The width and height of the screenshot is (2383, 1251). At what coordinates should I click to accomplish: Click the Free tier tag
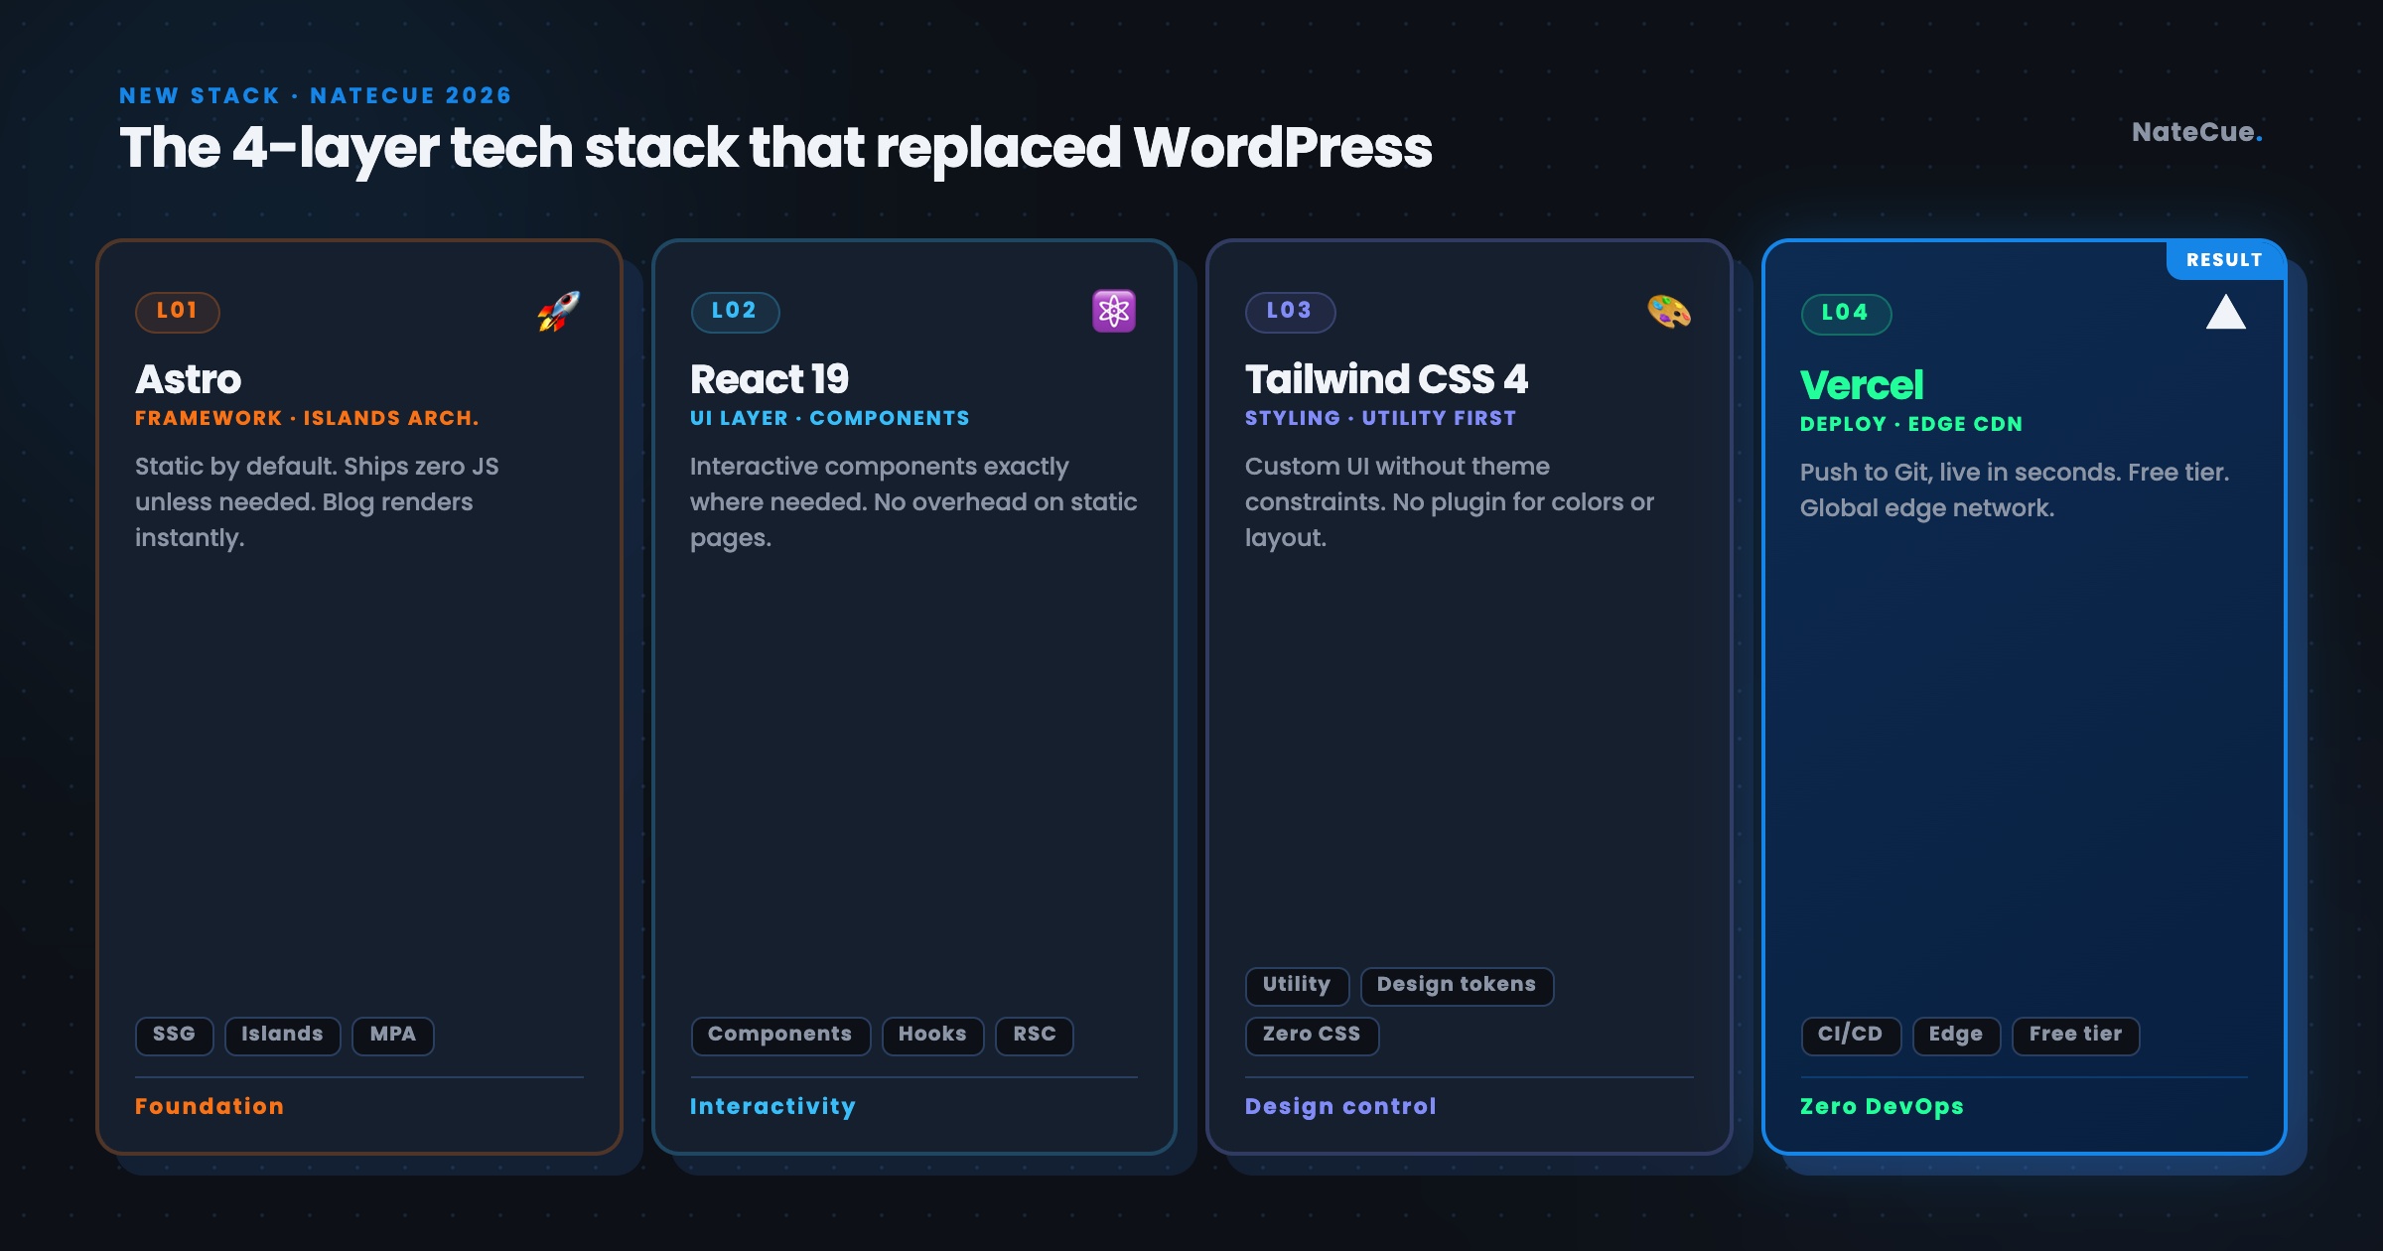click(x=2076, y=1036)
